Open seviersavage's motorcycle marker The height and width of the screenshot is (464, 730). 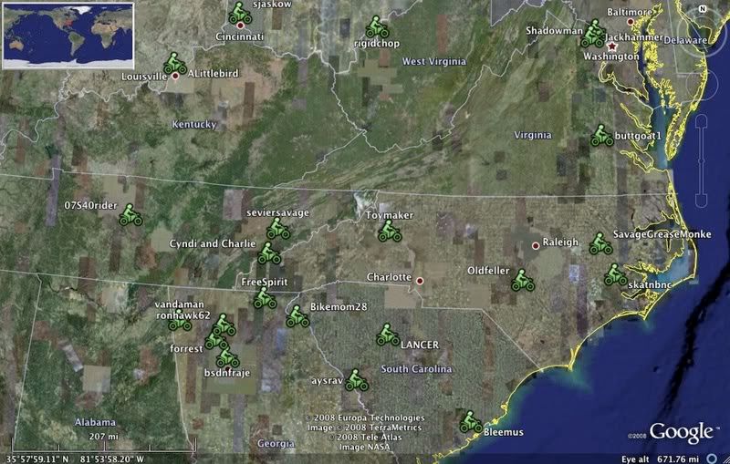278,229
